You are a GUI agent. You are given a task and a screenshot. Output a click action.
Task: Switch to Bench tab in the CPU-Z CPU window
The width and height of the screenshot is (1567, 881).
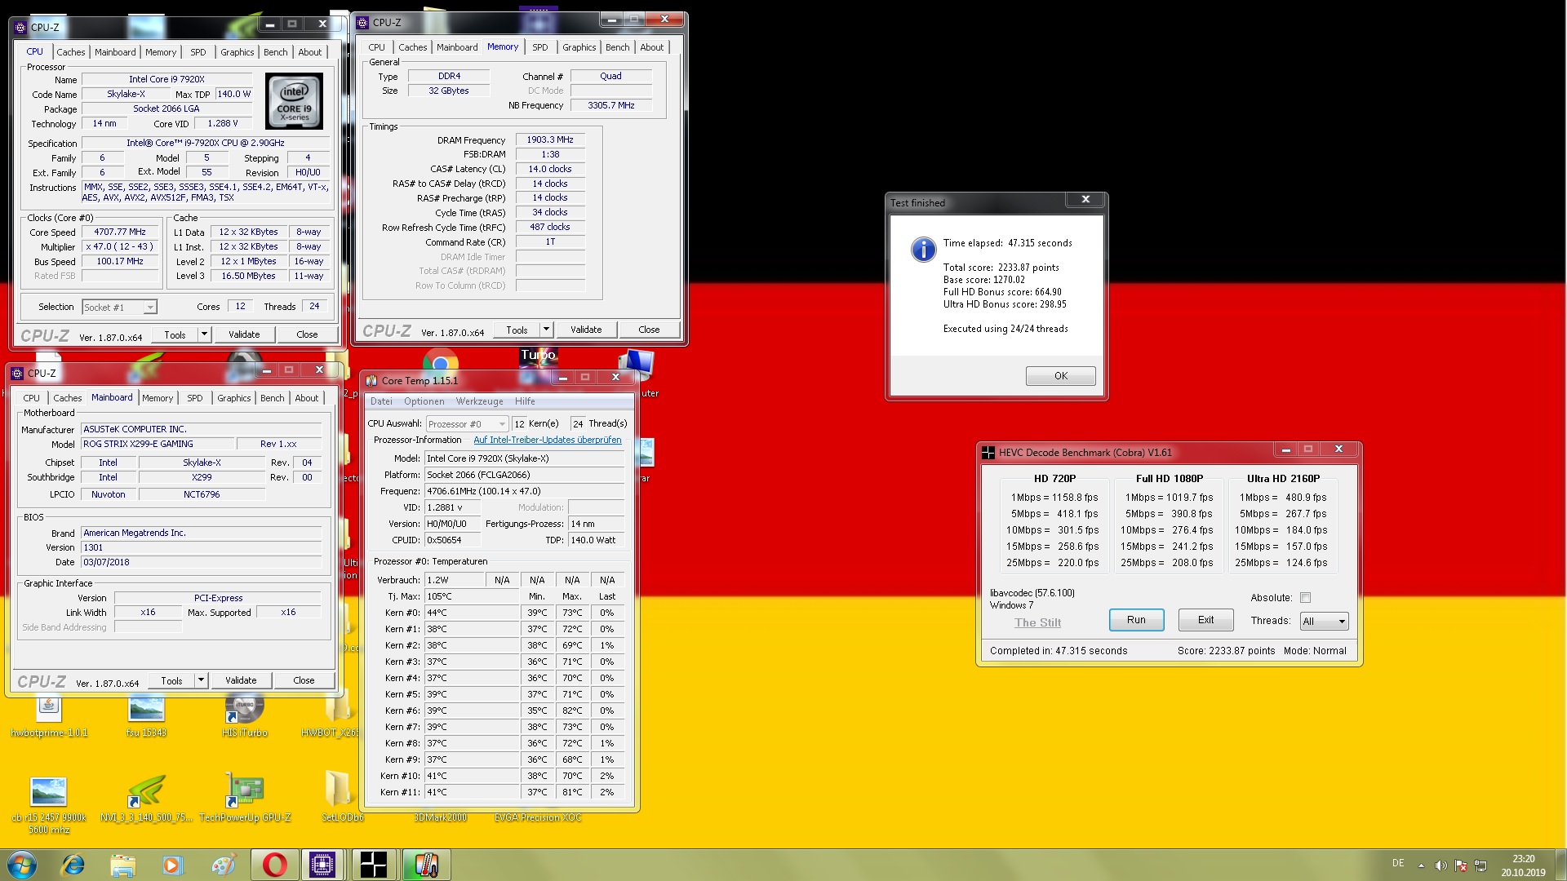coord(275,52)
